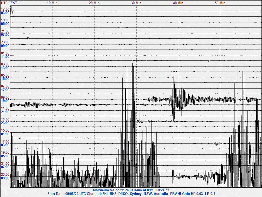Click the "20 Min" column label
The height and width of the screenshot is (197, 262).
pos(94,3)
